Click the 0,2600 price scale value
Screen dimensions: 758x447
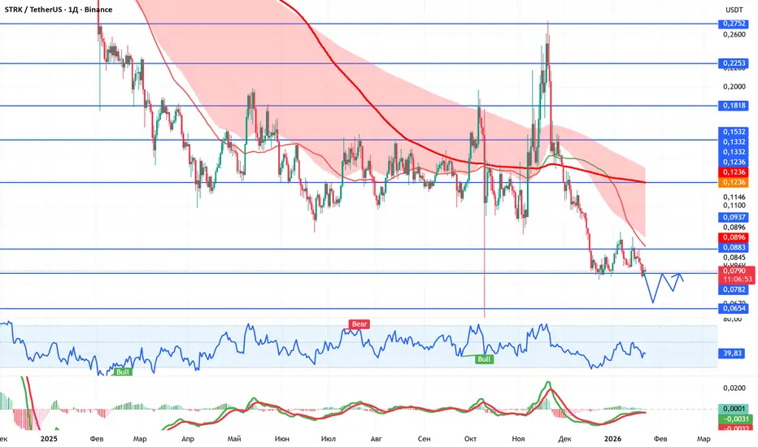point(734,34)
